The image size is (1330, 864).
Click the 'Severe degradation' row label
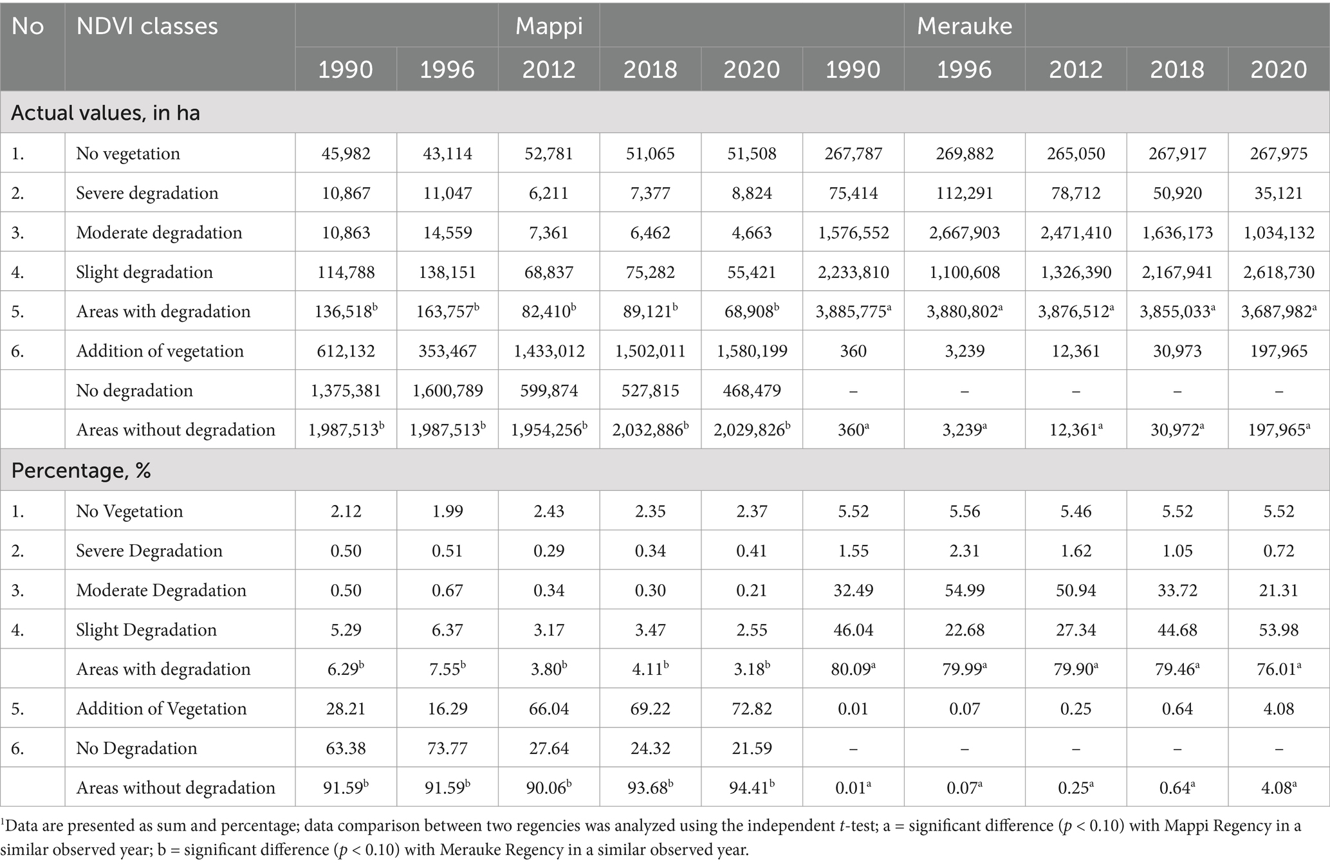147,193
